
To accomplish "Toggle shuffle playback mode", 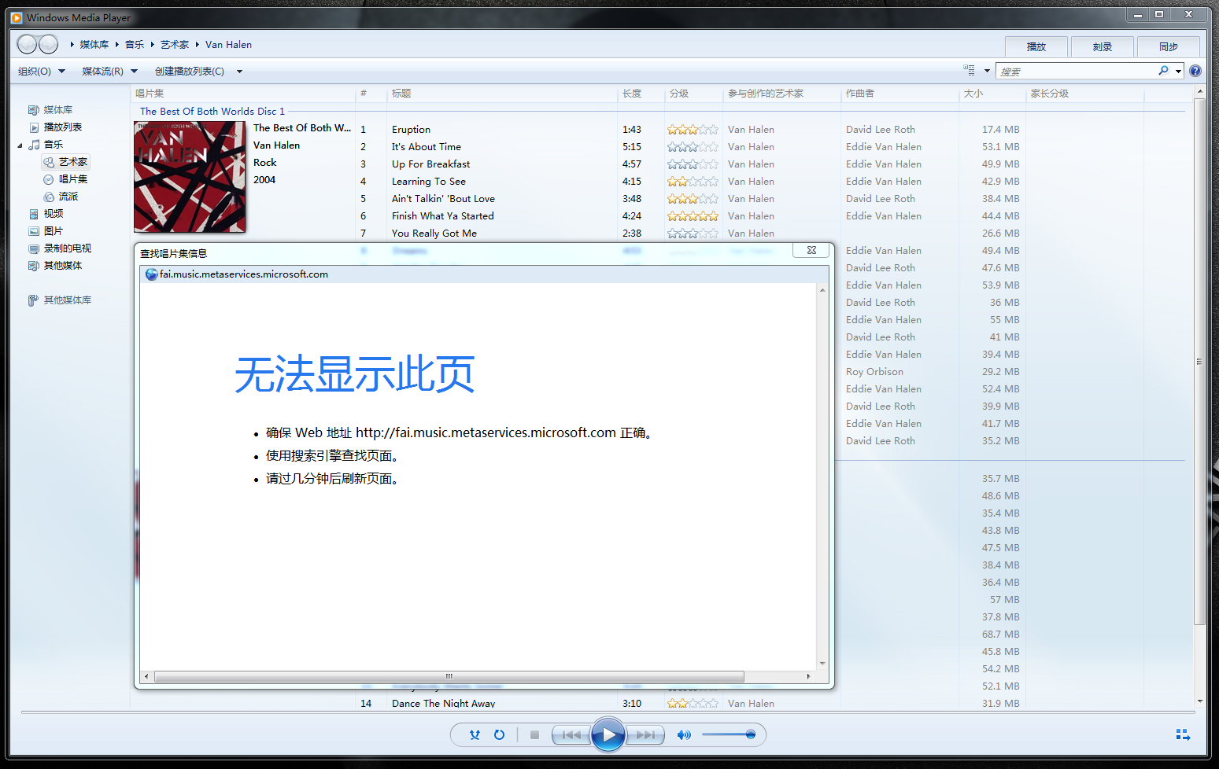I will (x=475, y=734).
